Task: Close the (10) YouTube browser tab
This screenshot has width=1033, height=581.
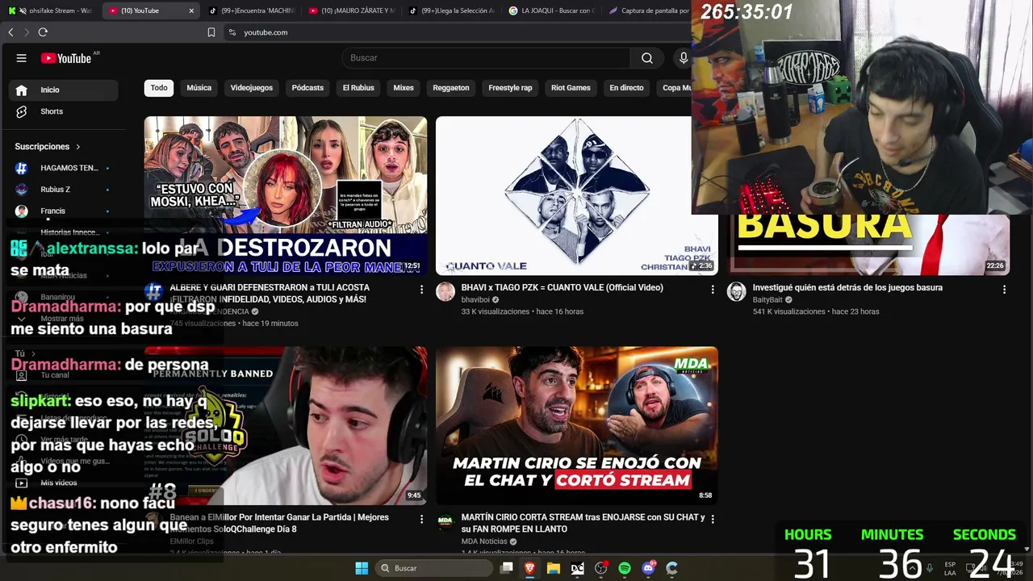Action: point(191,10)
